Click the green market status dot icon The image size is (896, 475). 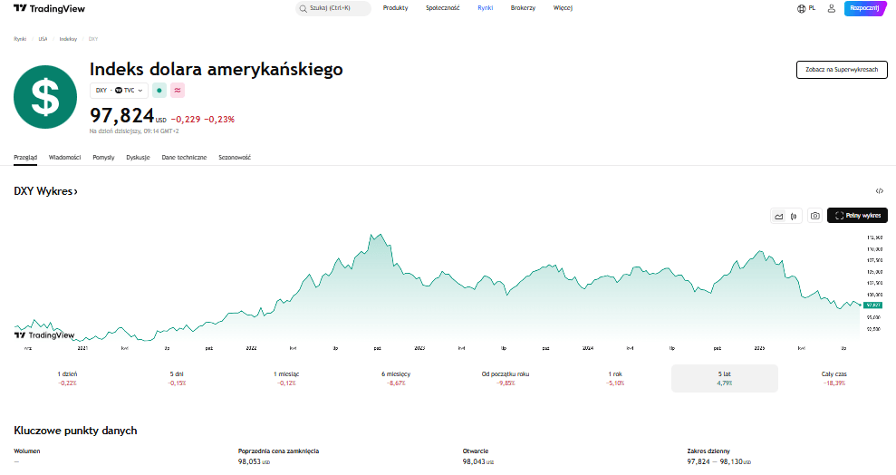coord(159,91)
